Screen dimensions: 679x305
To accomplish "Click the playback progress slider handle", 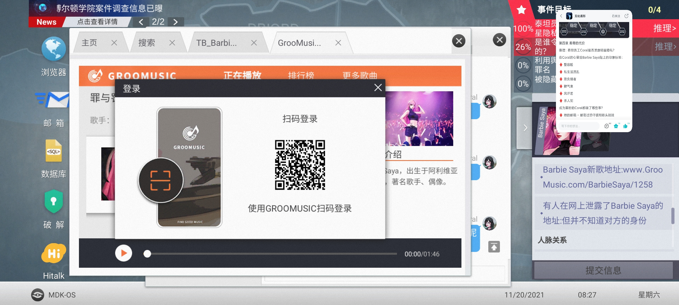I will [147, 254].
